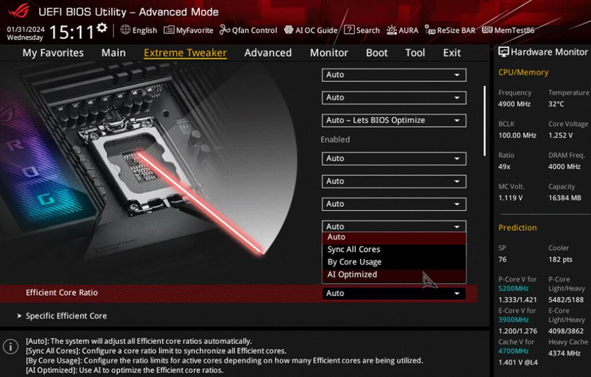
Task: Open the second Auto dropdown from top
Action: [394, 97]
